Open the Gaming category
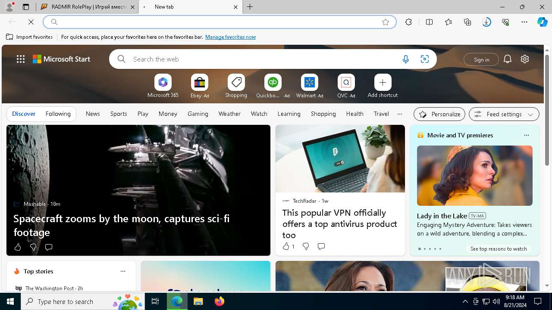 tap(198, 114)
